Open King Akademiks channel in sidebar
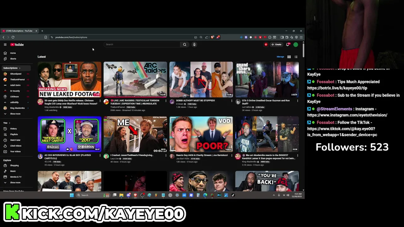404x227 pixels. 16,108
